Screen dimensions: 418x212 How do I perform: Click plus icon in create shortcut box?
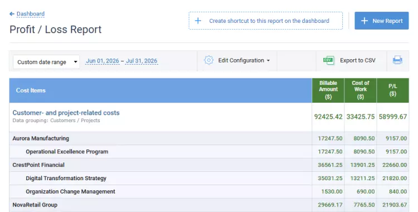tap(198, 21)
